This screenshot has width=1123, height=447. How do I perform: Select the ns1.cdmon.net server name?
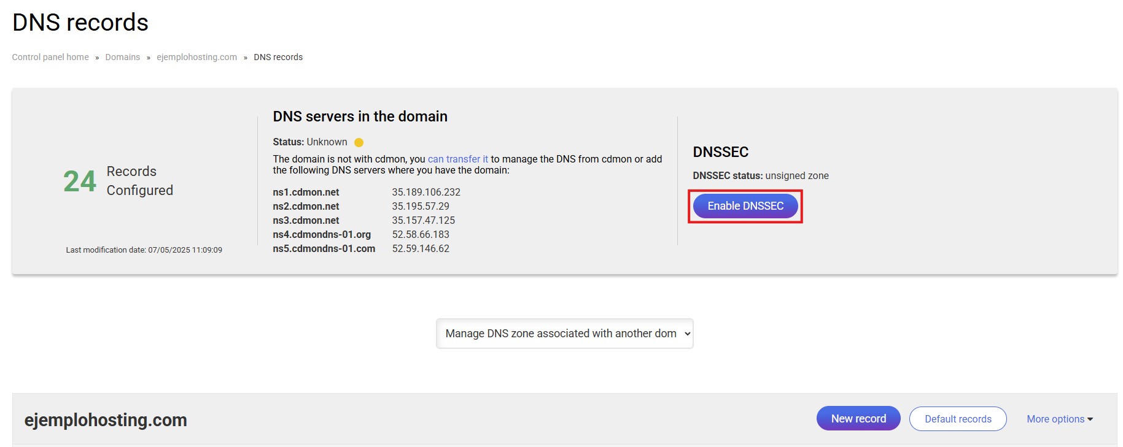pyautogui.click(x=306, y=192)
